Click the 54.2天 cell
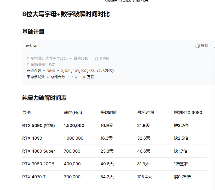This screenshot has width=215, height=190. click(x=107, y=177)
